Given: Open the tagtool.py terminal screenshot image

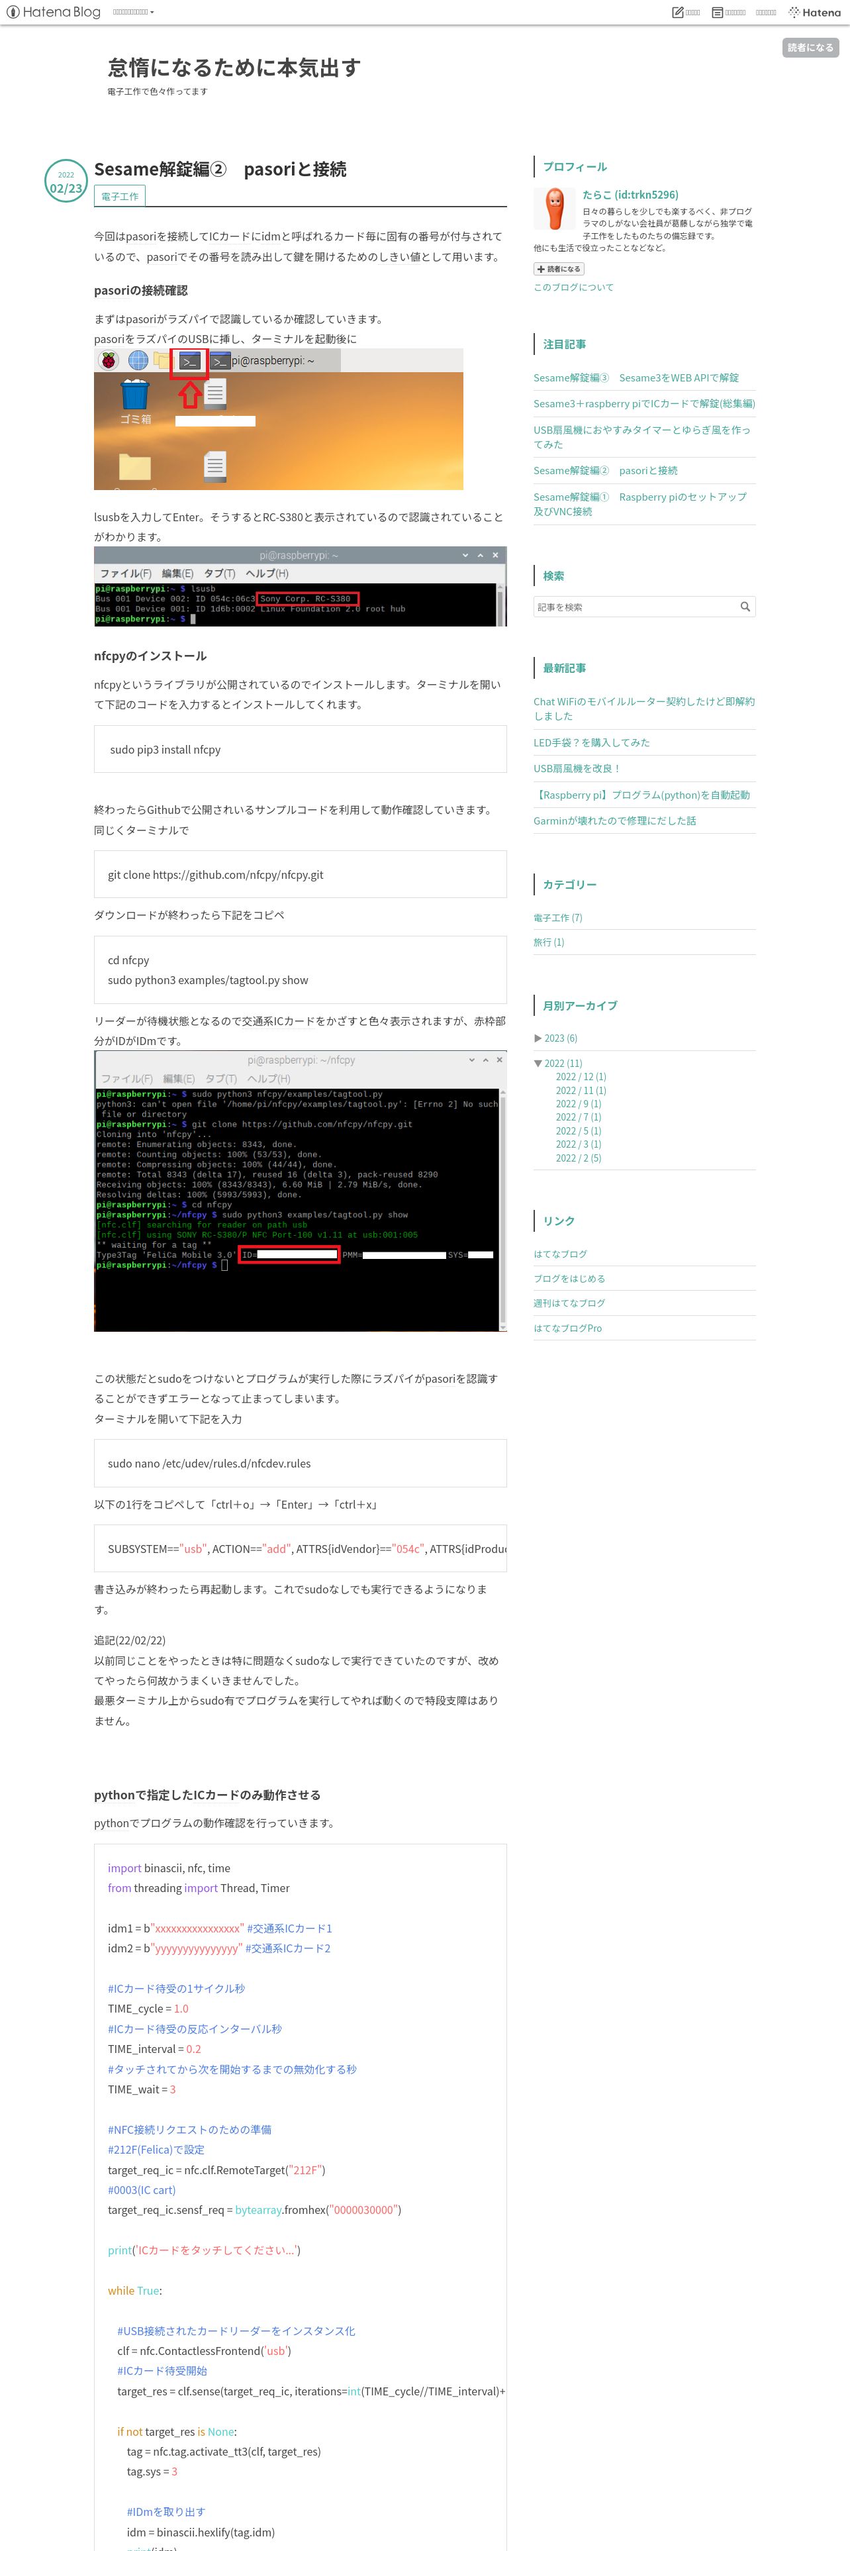Looking at the screenshot, I should [x=300, y=1191].
